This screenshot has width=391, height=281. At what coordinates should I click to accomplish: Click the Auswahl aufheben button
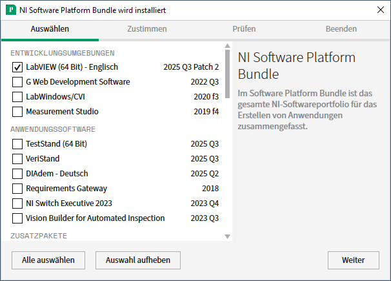[x=137, y=260]
